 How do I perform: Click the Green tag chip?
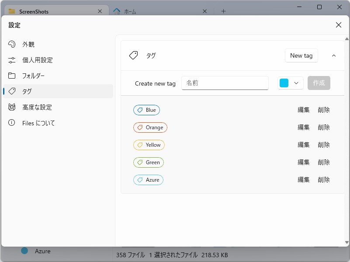tap(148, 162)
